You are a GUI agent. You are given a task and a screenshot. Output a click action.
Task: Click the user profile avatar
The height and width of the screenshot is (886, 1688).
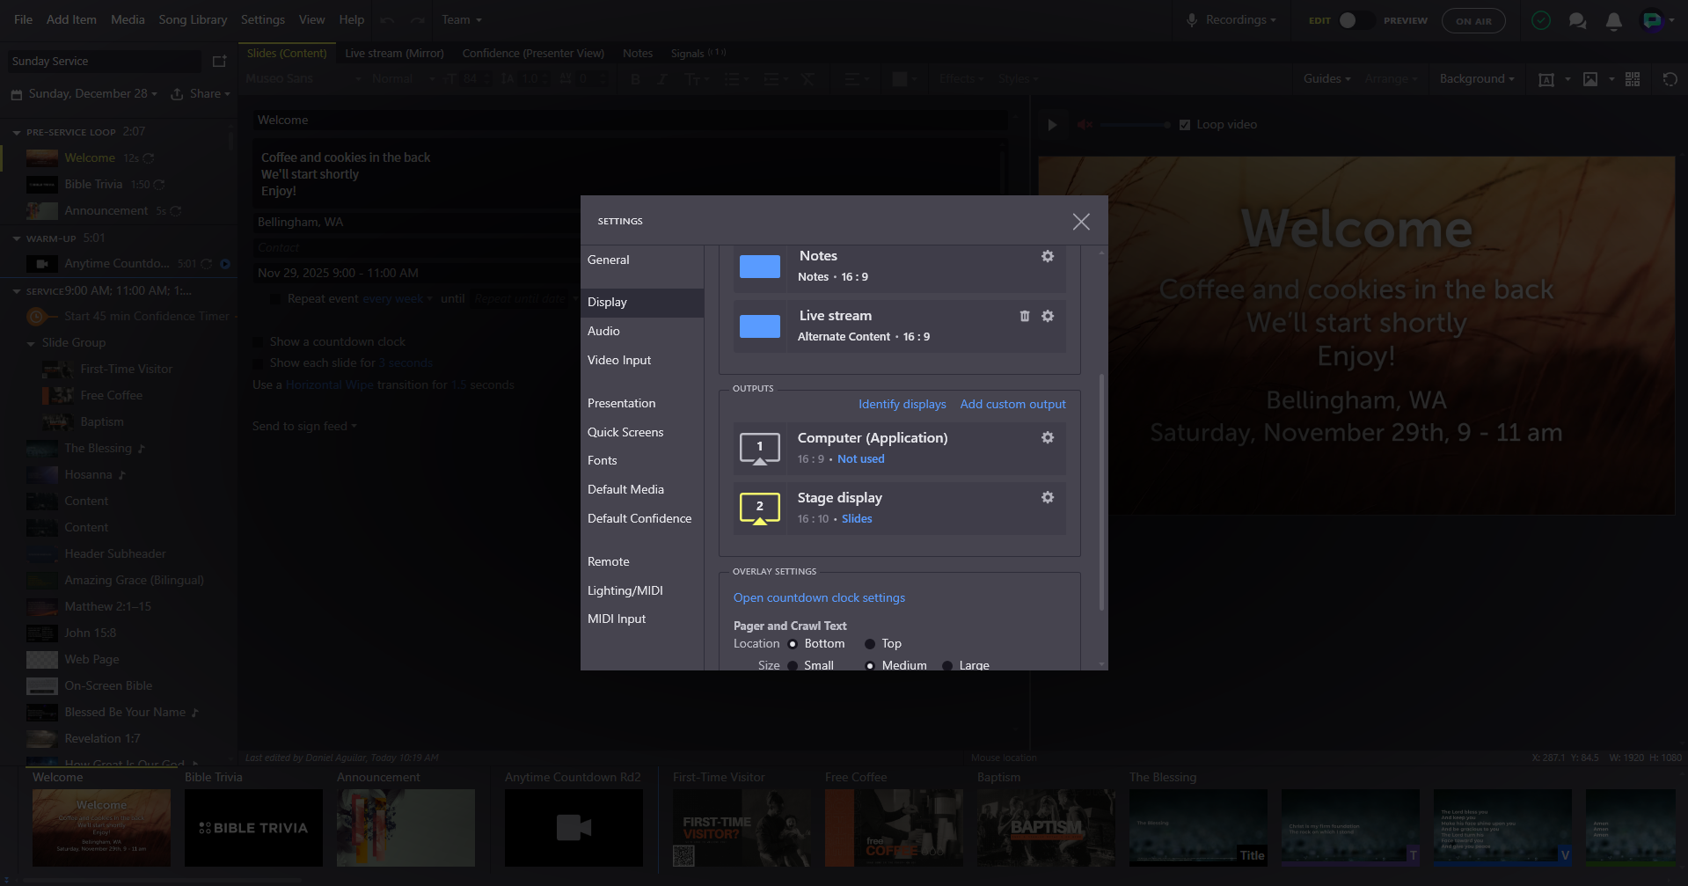point(1652,20)
